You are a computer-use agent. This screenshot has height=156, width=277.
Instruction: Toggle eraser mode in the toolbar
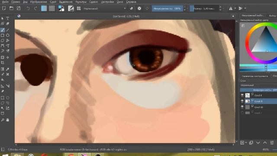coord(132,8)
